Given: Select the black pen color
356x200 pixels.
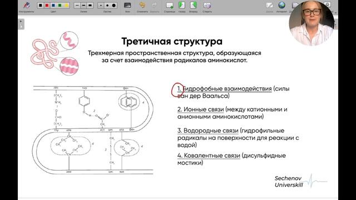Looking at the screenshot, I should click(x=41, y=6).
